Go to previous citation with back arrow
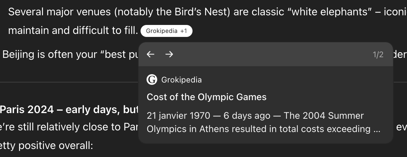407x157 pixels. [151, 54]
